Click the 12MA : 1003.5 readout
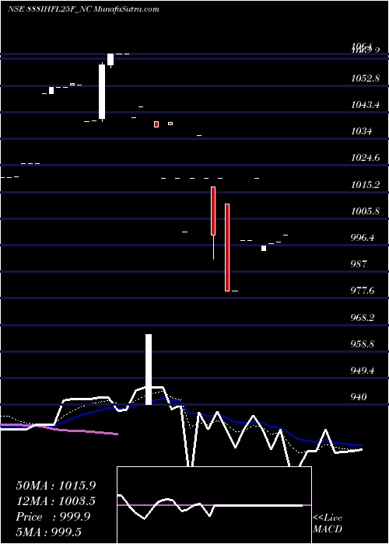 (56, 501)
